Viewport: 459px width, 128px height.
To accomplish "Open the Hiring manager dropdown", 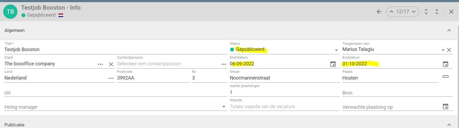I will [224, 107].
